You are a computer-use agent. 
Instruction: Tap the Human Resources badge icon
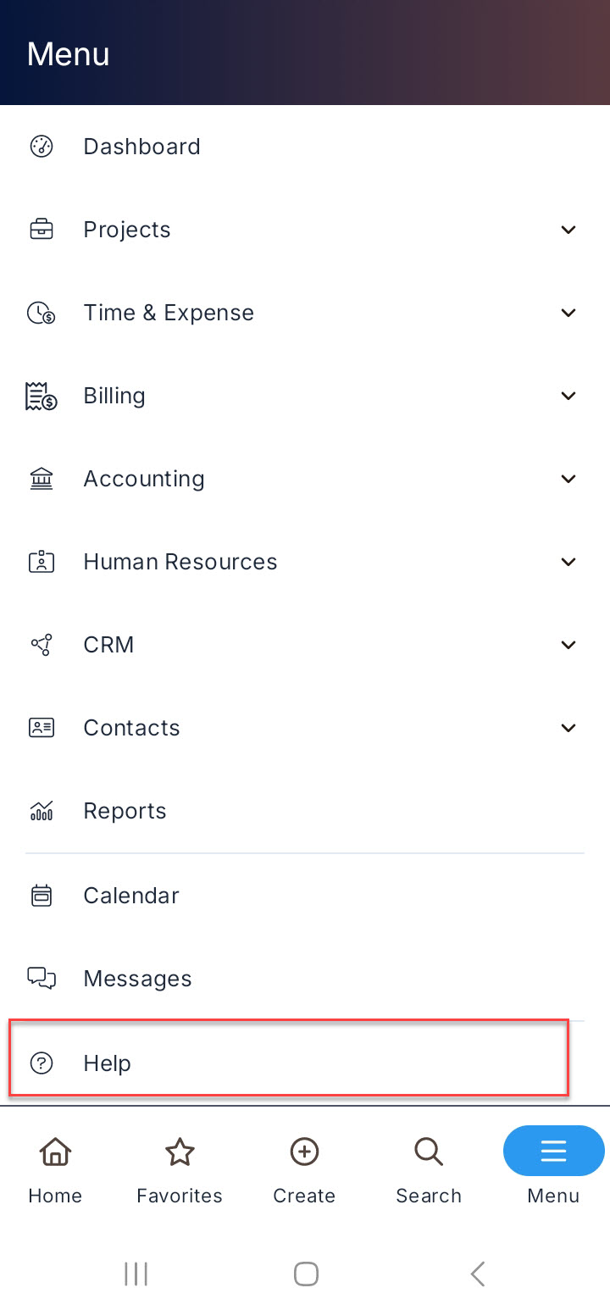point(42,562)
